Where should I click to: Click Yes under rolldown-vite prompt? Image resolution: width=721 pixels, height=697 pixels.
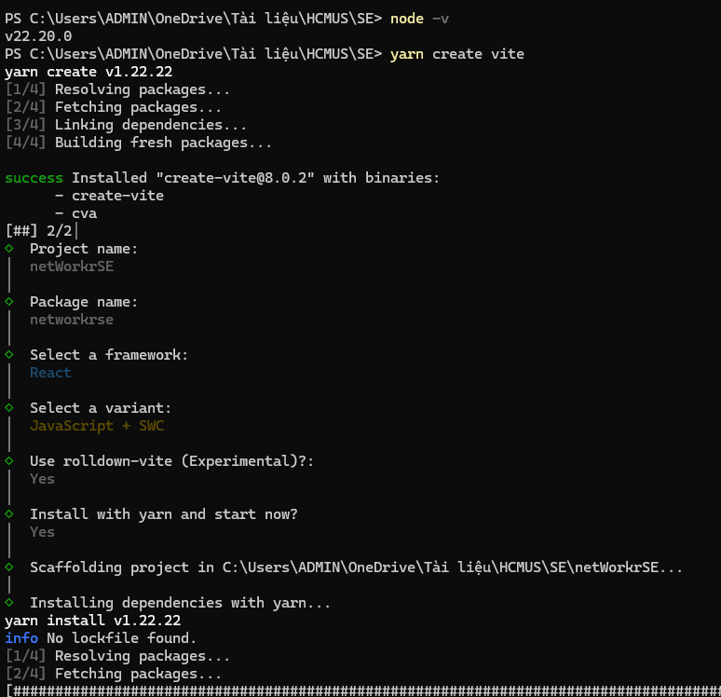tap(42, 479)
